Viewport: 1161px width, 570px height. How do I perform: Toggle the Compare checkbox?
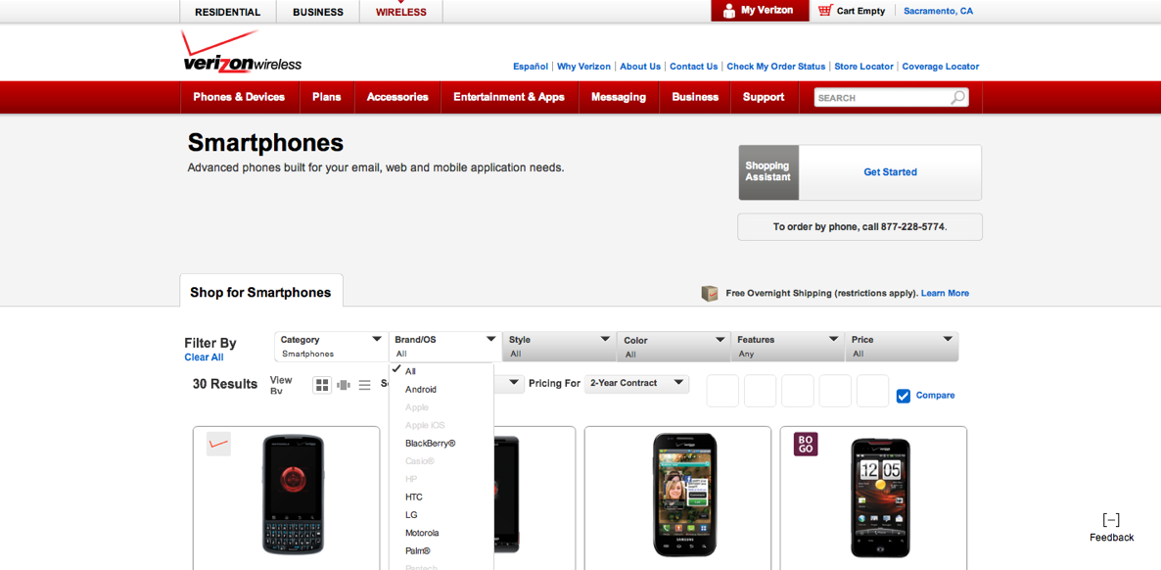[x=904, y=396]
